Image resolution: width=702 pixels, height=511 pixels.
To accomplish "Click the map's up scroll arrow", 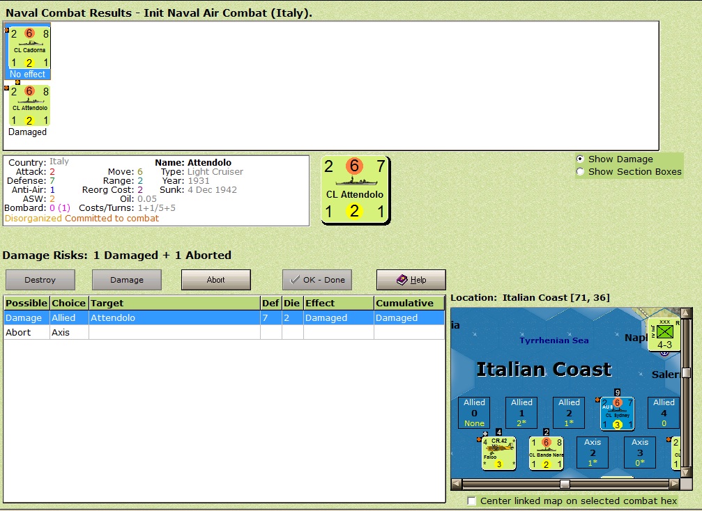I will click(685, 313).
